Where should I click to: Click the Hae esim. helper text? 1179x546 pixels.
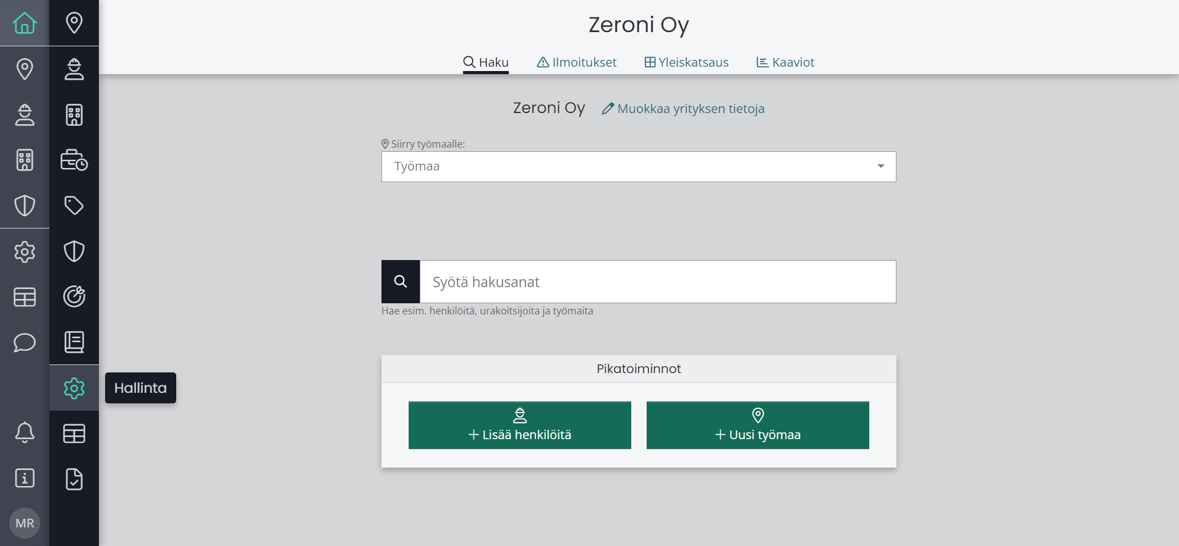coord(487,311)
